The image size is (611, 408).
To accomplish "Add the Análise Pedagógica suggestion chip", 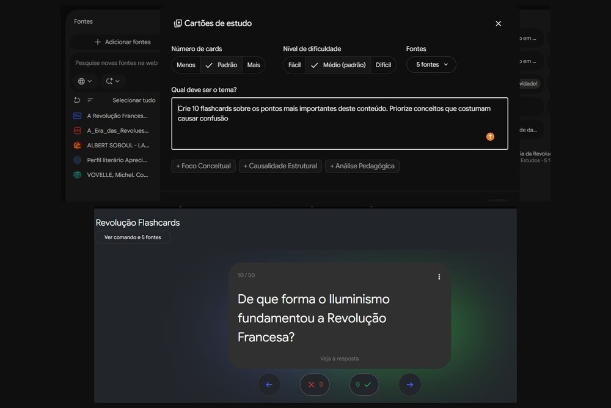I will pos(362,166).
